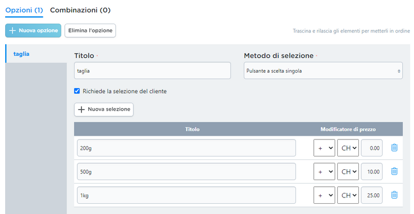Edit the 500g title field
This screenshot has height=214, width=414.
tap(187, 172)
